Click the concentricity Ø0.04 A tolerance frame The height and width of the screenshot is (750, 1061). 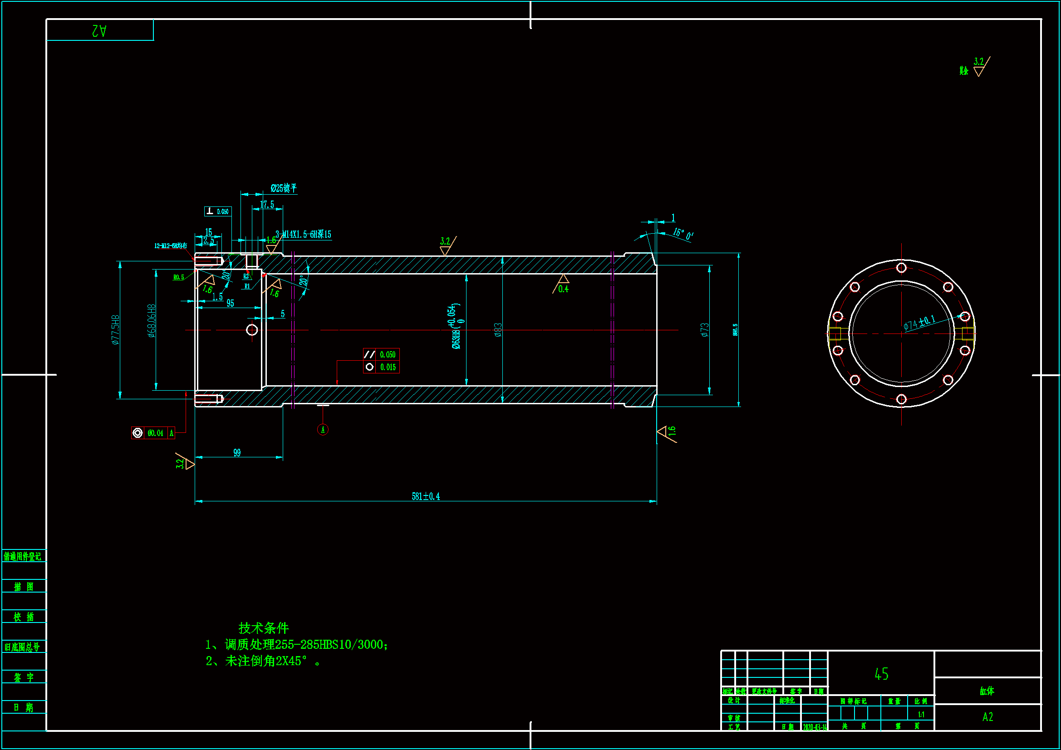pos(153,433)
